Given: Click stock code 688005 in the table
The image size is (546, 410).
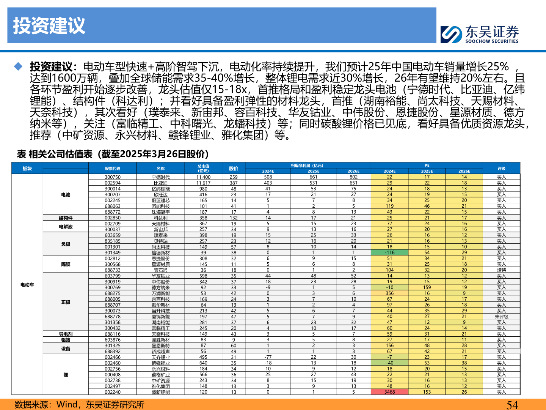Looking at the screenshot, I should (113, 299).
